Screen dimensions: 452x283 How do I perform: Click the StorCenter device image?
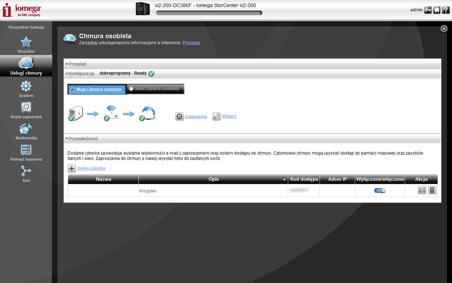point(143,9)
